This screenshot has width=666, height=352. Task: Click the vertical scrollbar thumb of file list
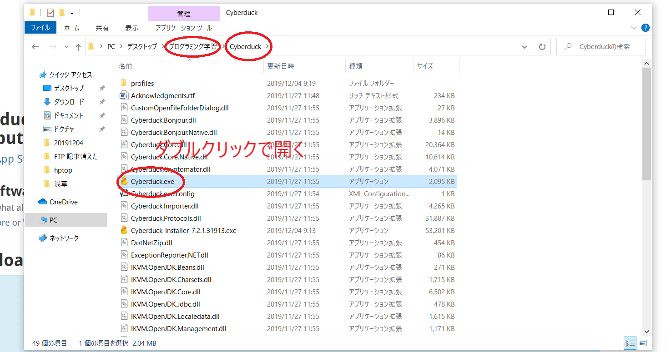[647, 124]
